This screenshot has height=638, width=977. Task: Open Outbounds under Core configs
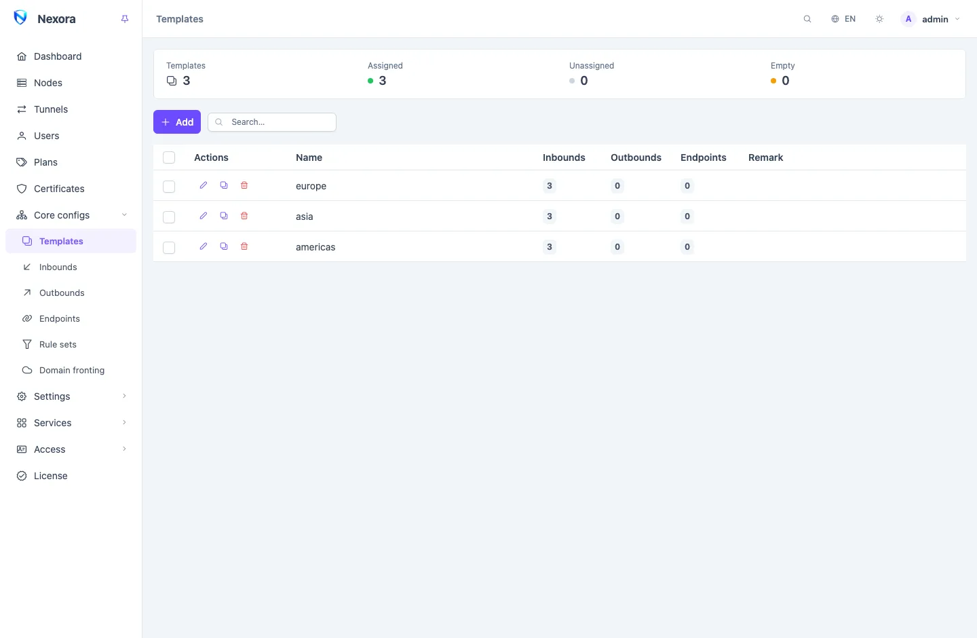tap(71, 293)
